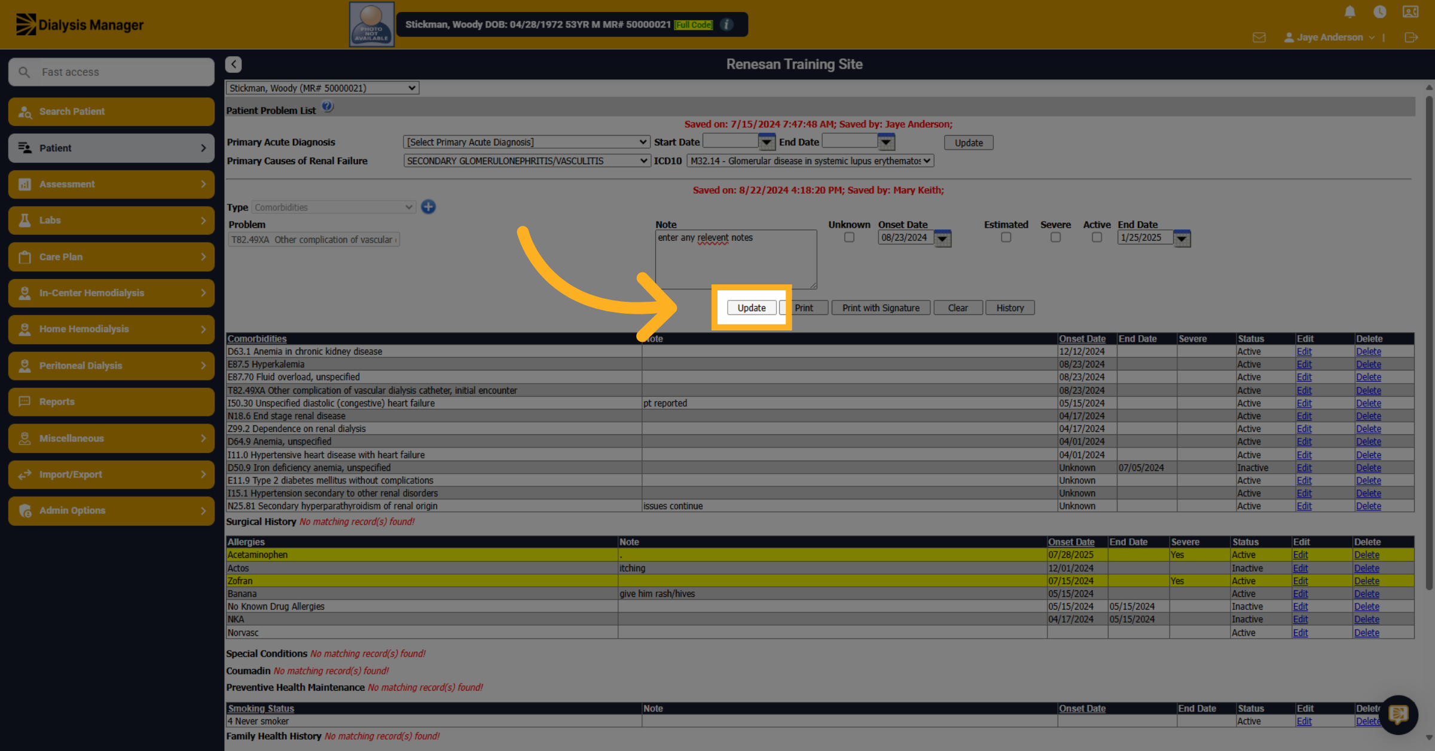Viewport: 1435px width, 751px height.
Task: Click the Dialysis Manager logo
Action: point(80,24)
